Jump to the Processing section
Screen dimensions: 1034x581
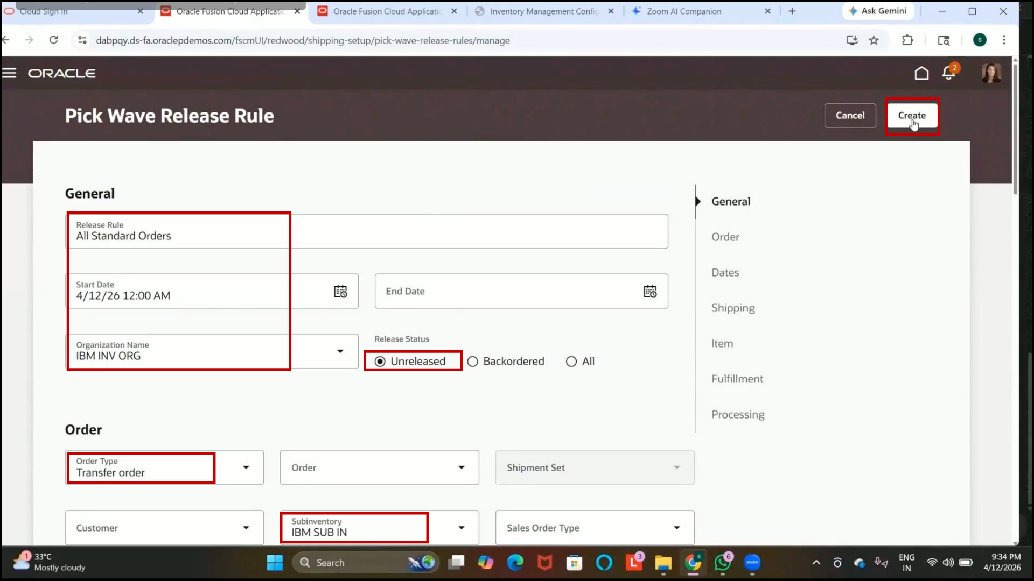(738, 415)
